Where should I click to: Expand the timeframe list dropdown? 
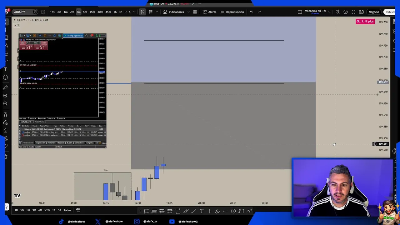pyautogui.click(x=134, y=12)
